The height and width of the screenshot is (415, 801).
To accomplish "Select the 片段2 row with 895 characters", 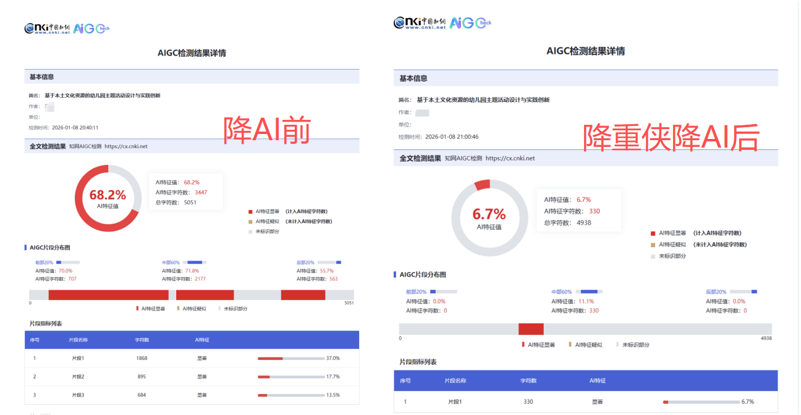I will pyautogui.click(x=192, y=377).
